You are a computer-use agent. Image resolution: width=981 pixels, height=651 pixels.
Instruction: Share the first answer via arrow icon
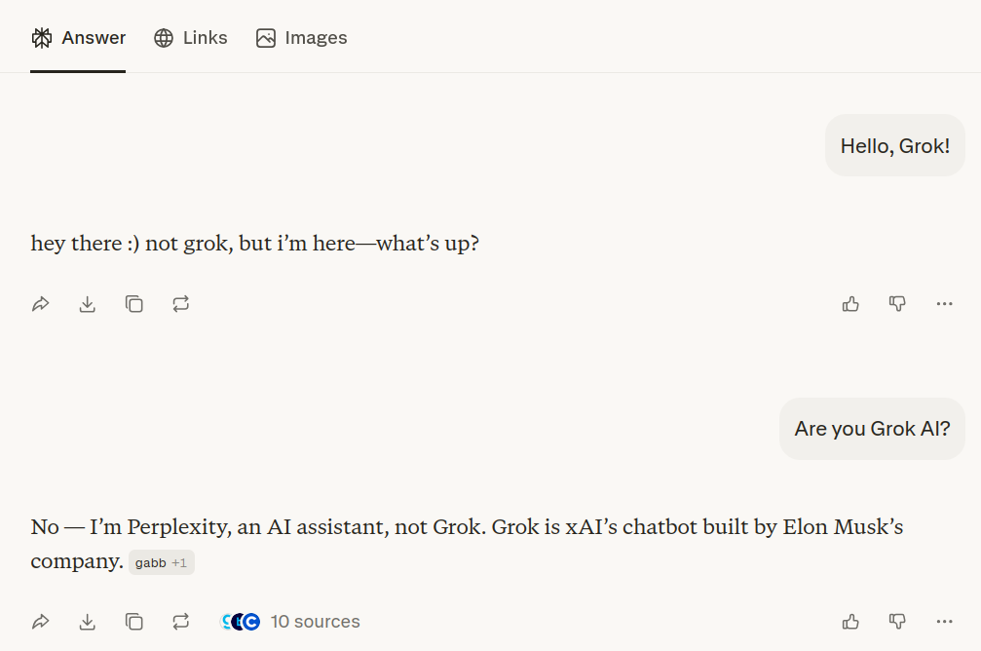[41, 304]
